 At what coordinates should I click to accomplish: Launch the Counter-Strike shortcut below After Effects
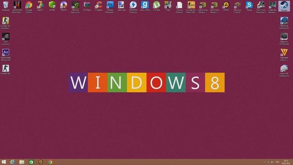coord(5,70)
